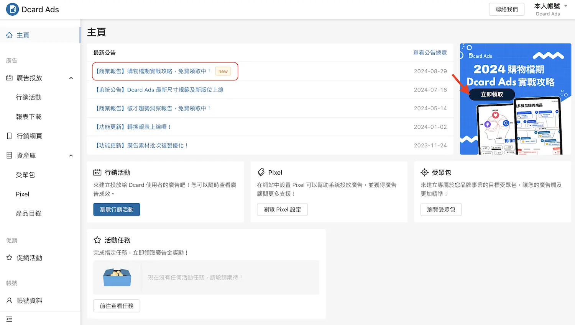Screen dimensions: 575x325
Task: Open 行銷活動 in the sidebar
Action: (x=29, y=98)
